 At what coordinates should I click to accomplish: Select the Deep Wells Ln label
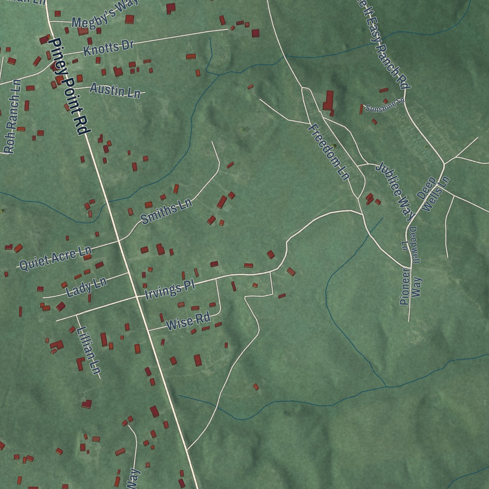pyautogui.click(x=433, y=194)
